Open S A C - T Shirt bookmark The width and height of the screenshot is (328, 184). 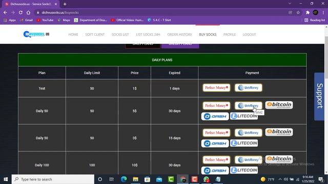coord(159,20)
